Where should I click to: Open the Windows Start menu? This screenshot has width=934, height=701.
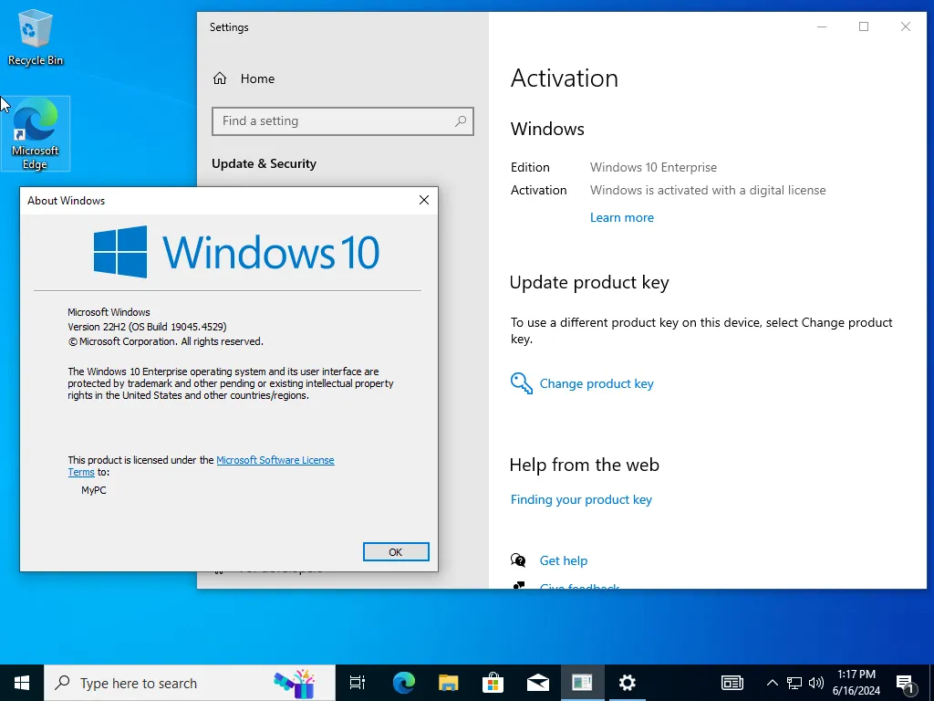[22, 683]
